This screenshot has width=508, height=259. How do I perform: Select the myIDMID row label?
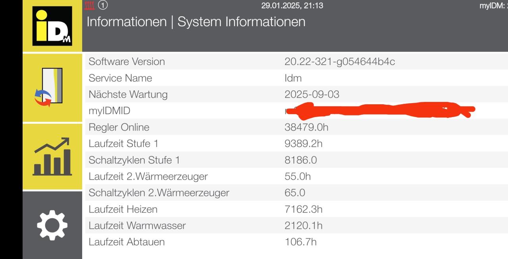tap(109, 111)
